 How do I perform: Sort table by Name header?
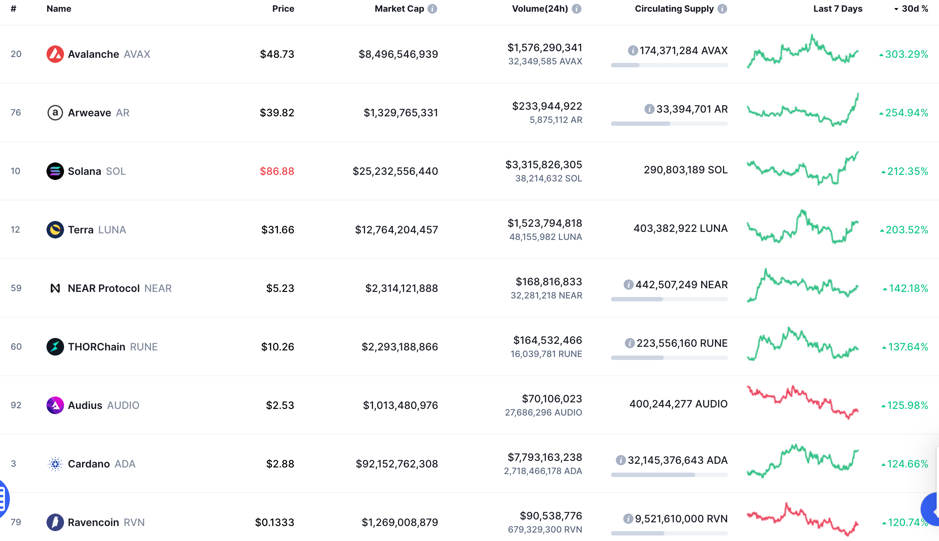[59, 8]
